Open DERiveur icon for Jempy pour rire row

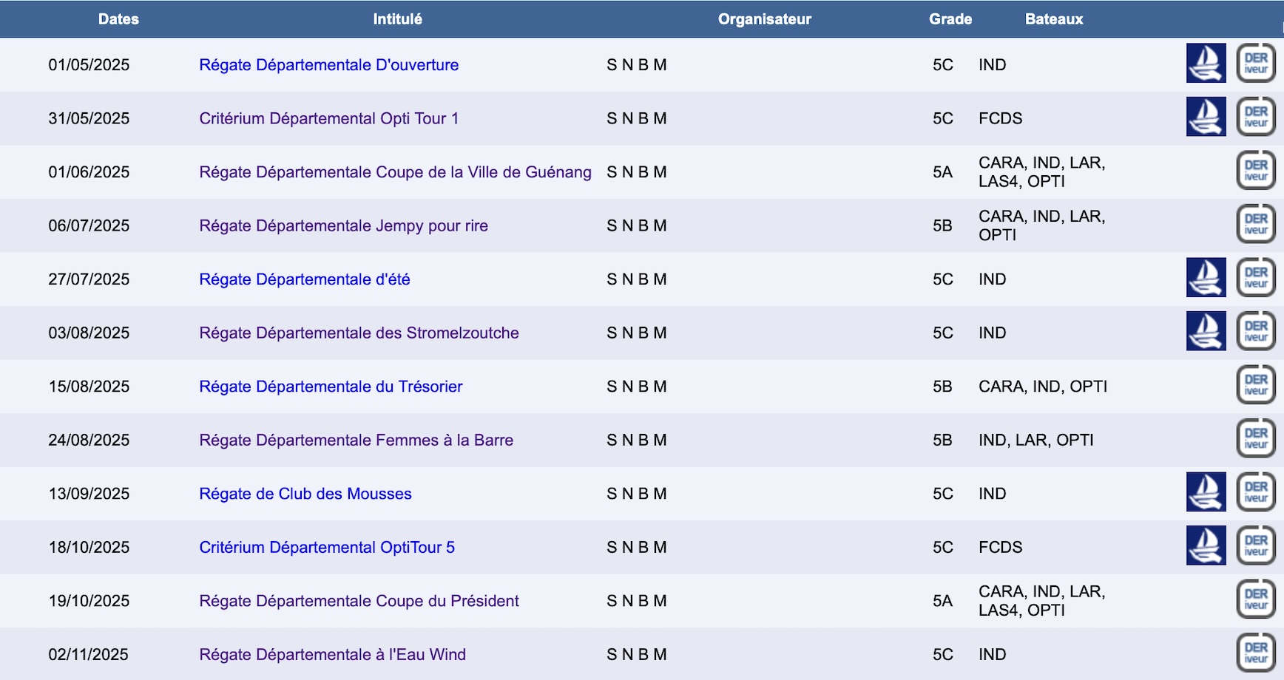coord(1256,224)
